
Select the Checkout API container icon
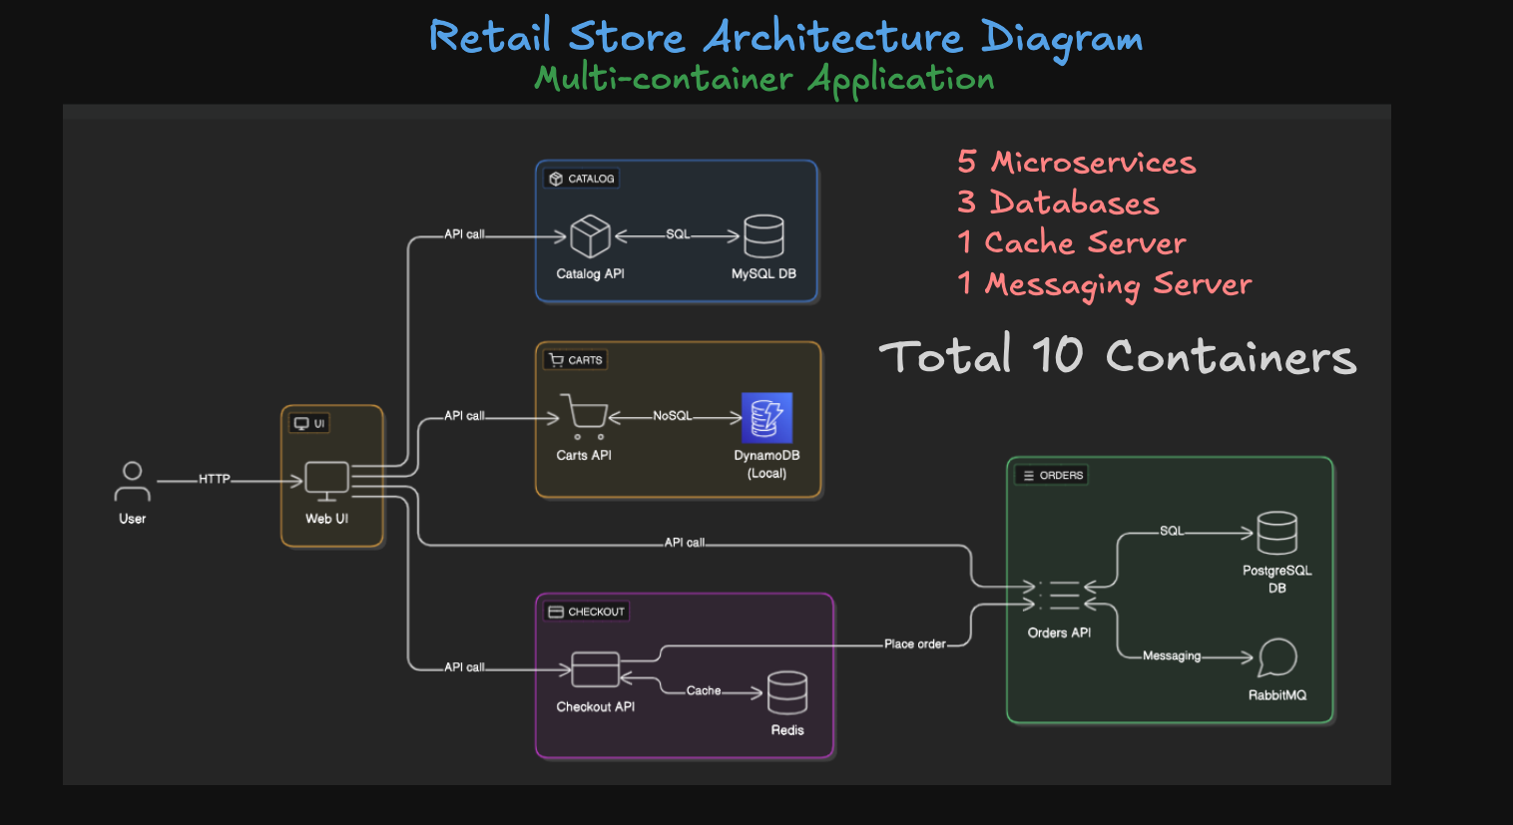[x=596, y=670]
